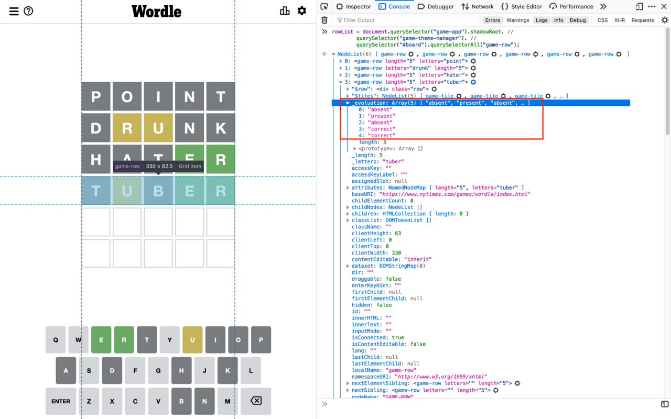Open DevTools more options ellipsis menu

[652, 6]
